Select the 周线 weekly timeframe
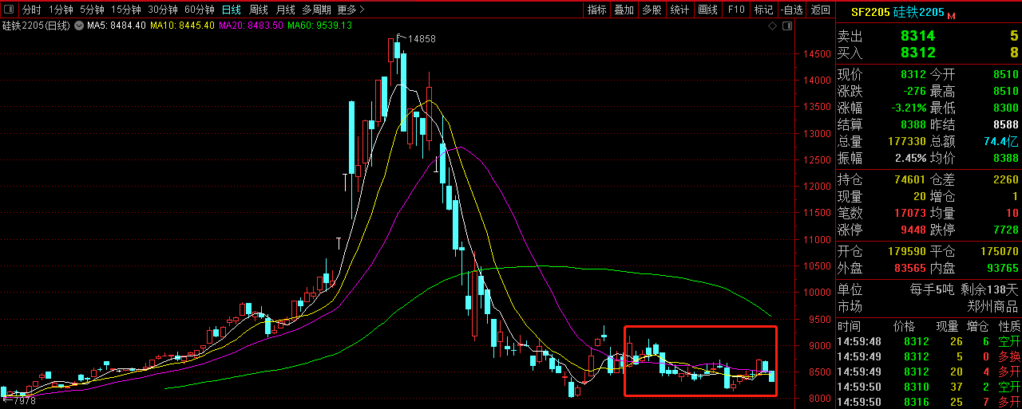Viewport: 1022px width, 409px height. pos(258,10)
